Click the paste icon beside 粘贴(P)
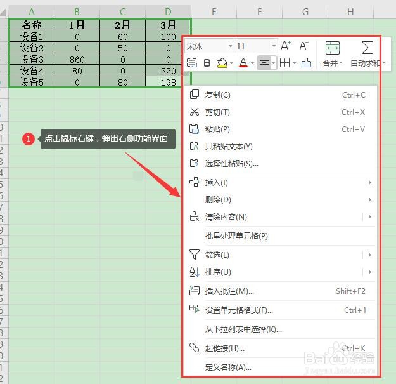This screenshot has width=396, height=384. 195,129
